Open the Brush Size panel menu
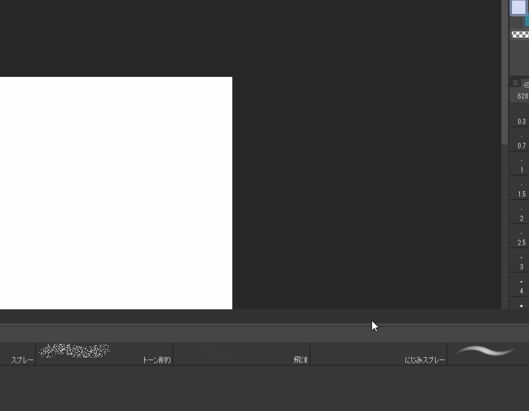Image resolution: width=529 pixels, height=411 pixels. [515, 83]
